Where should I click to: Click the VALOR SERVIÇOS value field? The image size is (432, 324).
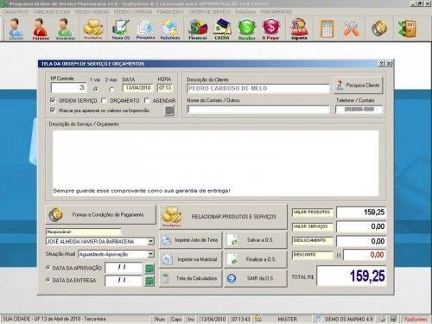361,226
